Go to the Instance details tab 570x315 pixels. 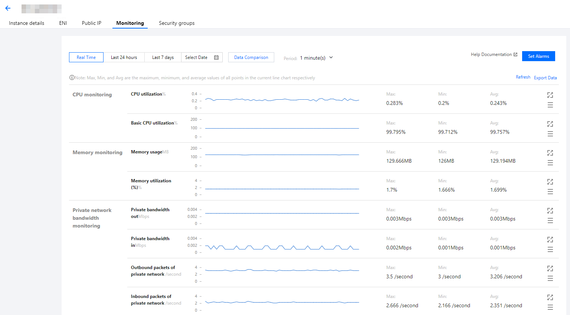point(27,23)
